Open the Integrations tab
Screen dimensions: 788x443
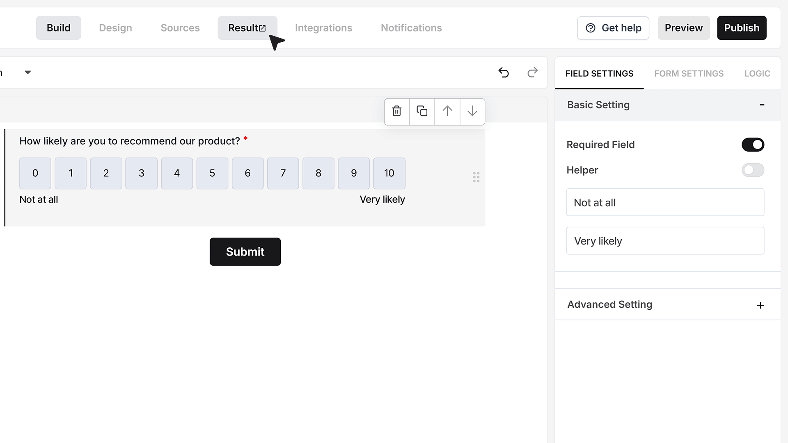323,28
